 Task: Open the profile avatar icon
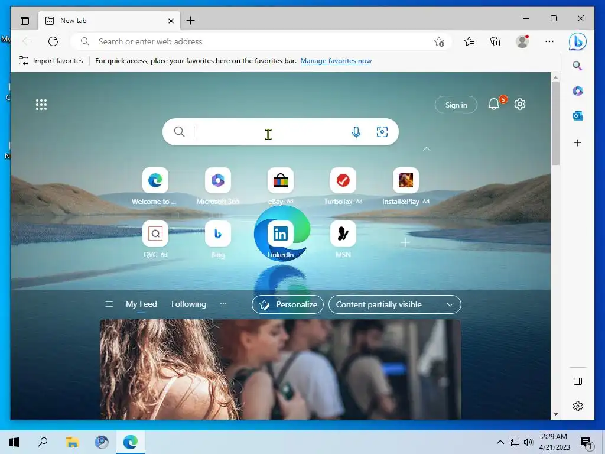click(522, 41)
